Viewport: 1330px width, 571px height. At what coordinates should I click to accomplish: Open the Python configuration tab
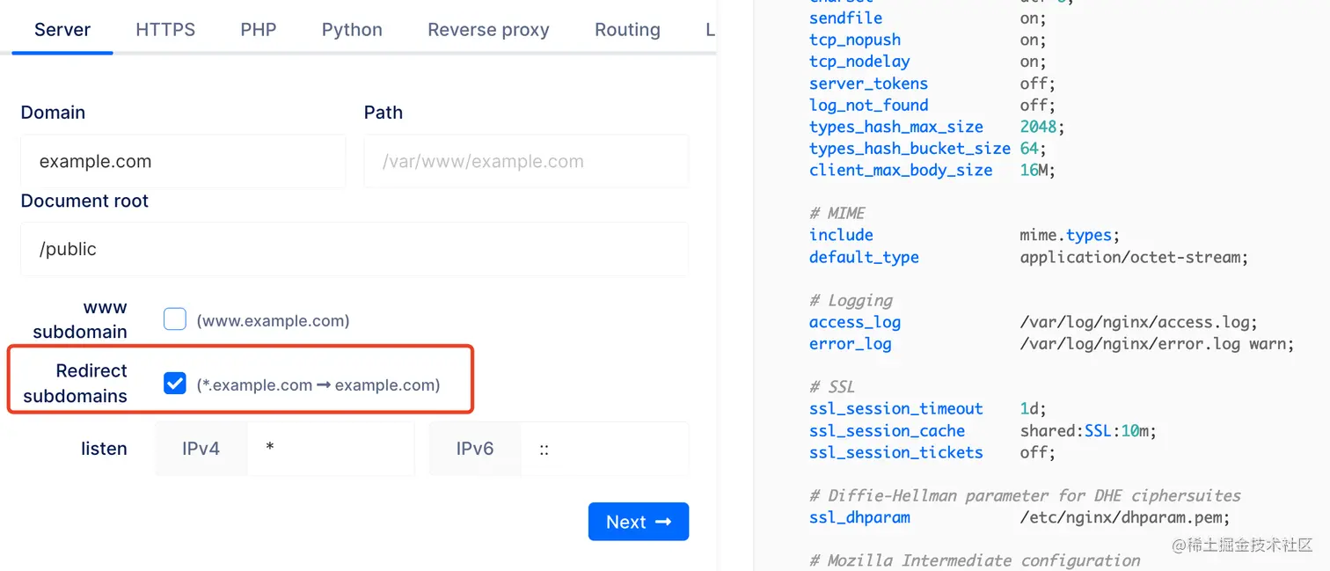coord(351,29)
